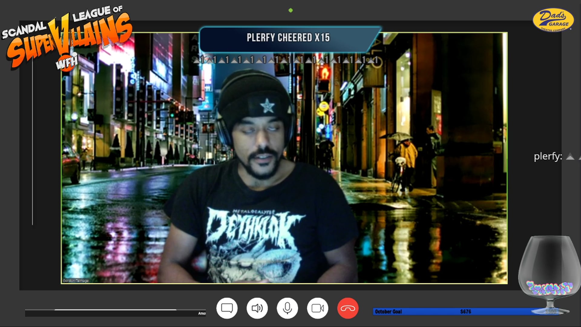The image size is (581, 327).
Task: End the call with red hang-up button
Action: point(348,308)
